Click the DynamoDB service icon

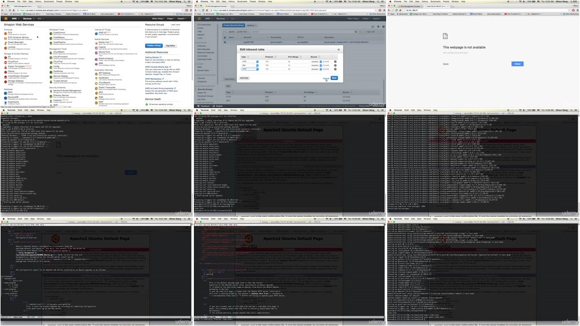pos(6,98)
